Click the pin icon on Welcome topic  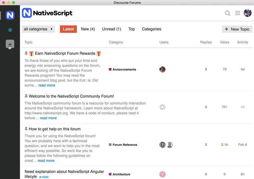[x=26, y=96]
